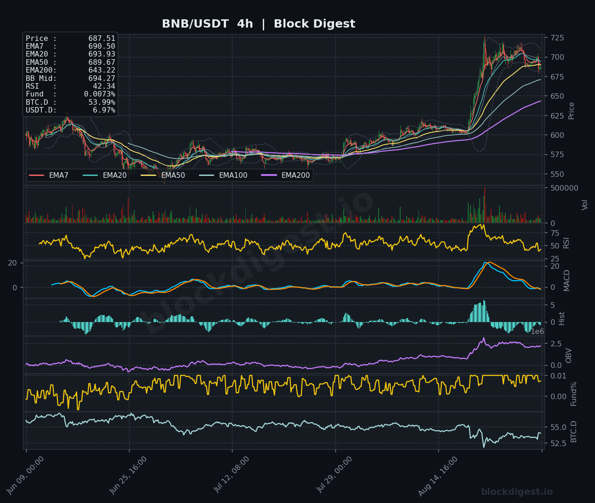Select the RSI 42.34 row in the info box

(70, 86)
